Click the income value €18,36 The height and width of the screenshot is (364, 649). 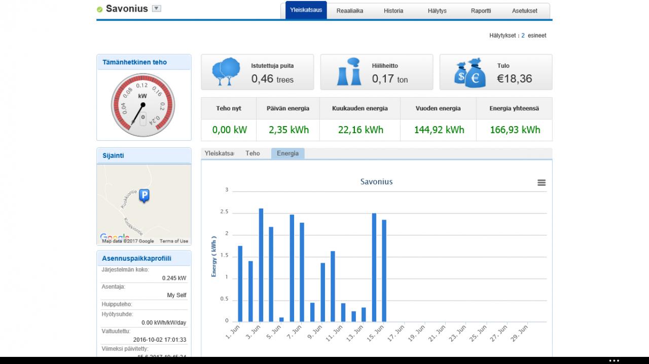tap(515, 78)
